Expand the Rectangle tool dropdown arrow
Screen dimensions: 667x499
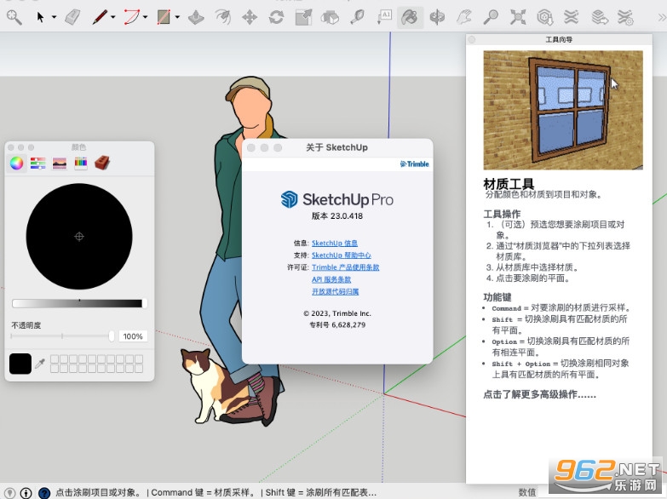pos(177,17)
